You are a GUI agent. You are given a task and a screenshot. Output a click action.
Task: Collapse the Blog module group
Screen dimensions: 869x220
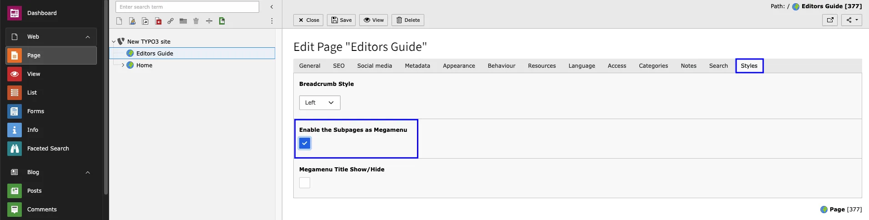[x=88, y=172]
